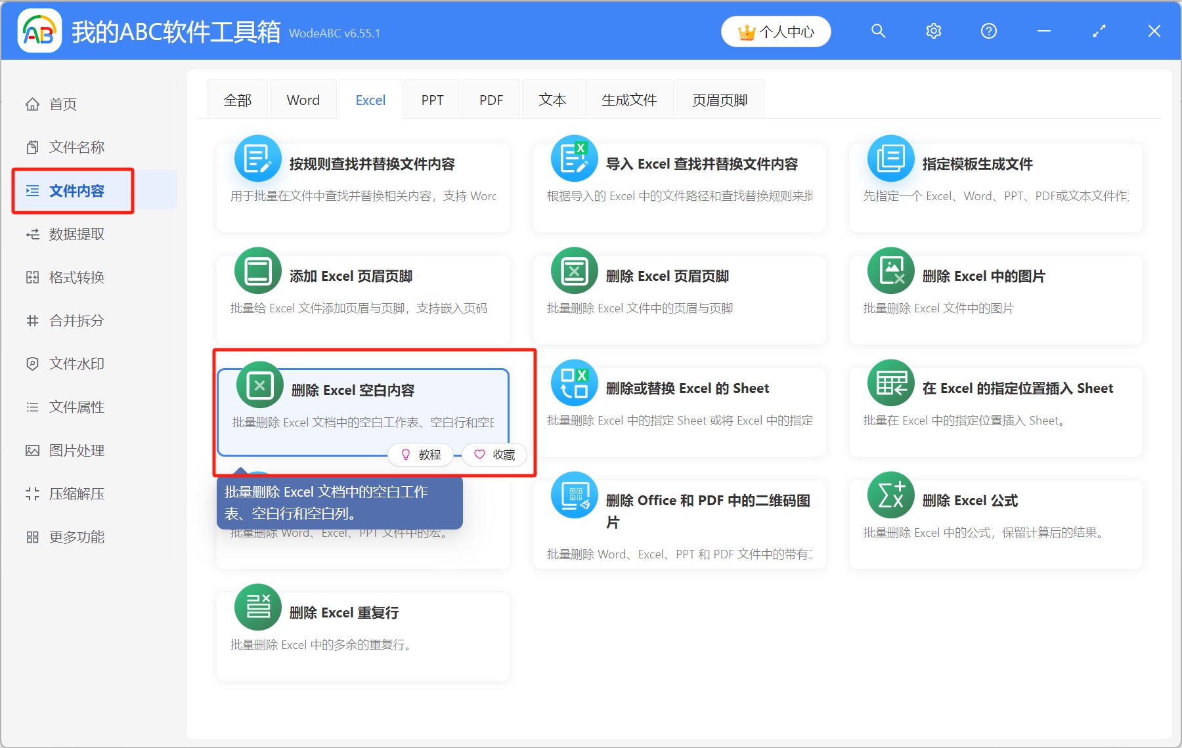Toggle 收藏 on 删除 Excel 空白内容
1182x748 pixels.
[494, 454]
